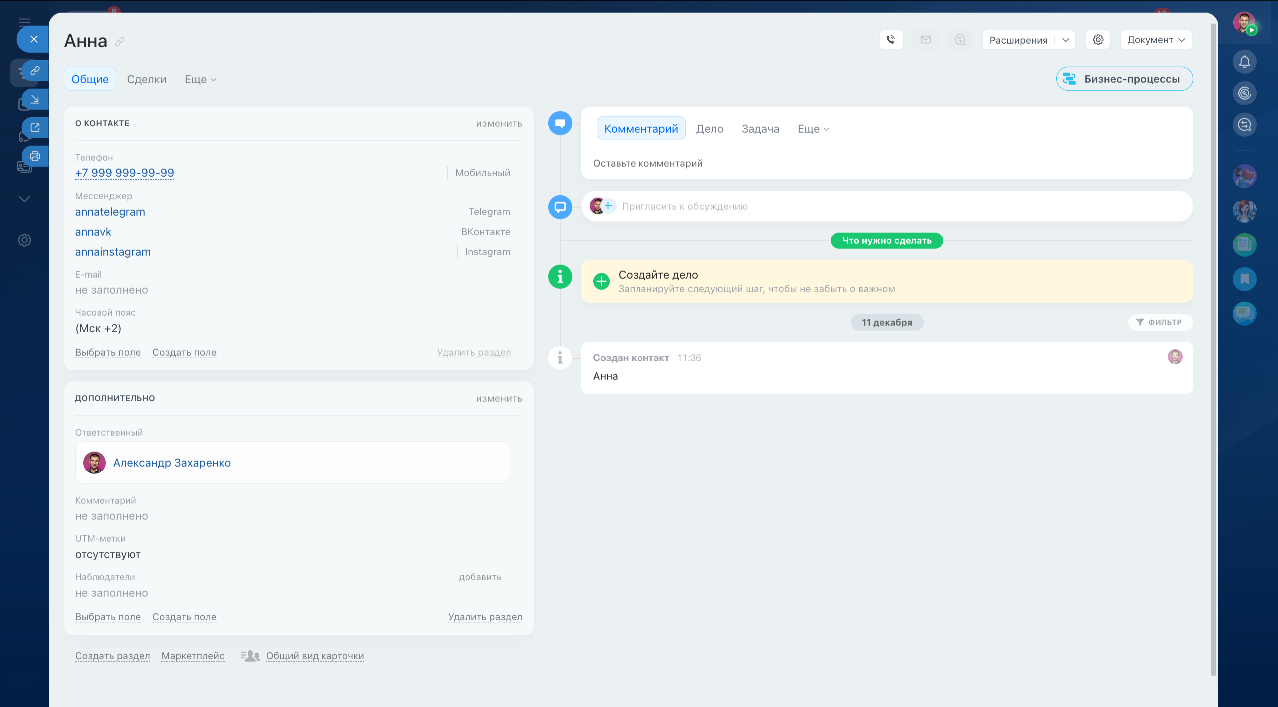
Task: Expand Еще menu next to Сделки tab
Action: point(200,79)
